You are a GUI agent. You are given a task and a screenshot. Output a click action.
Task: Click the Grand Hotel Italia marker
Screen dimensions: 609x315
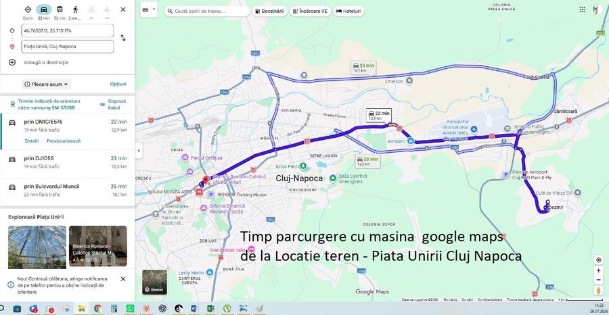tap(251, 249)
